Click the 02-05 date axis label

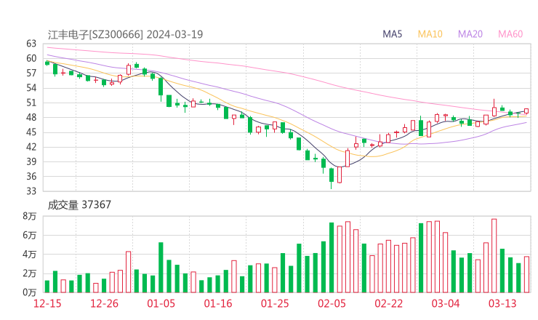(x=332, y=303)
